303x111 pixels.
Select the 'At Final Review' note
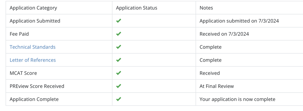[x=217, y=86]
